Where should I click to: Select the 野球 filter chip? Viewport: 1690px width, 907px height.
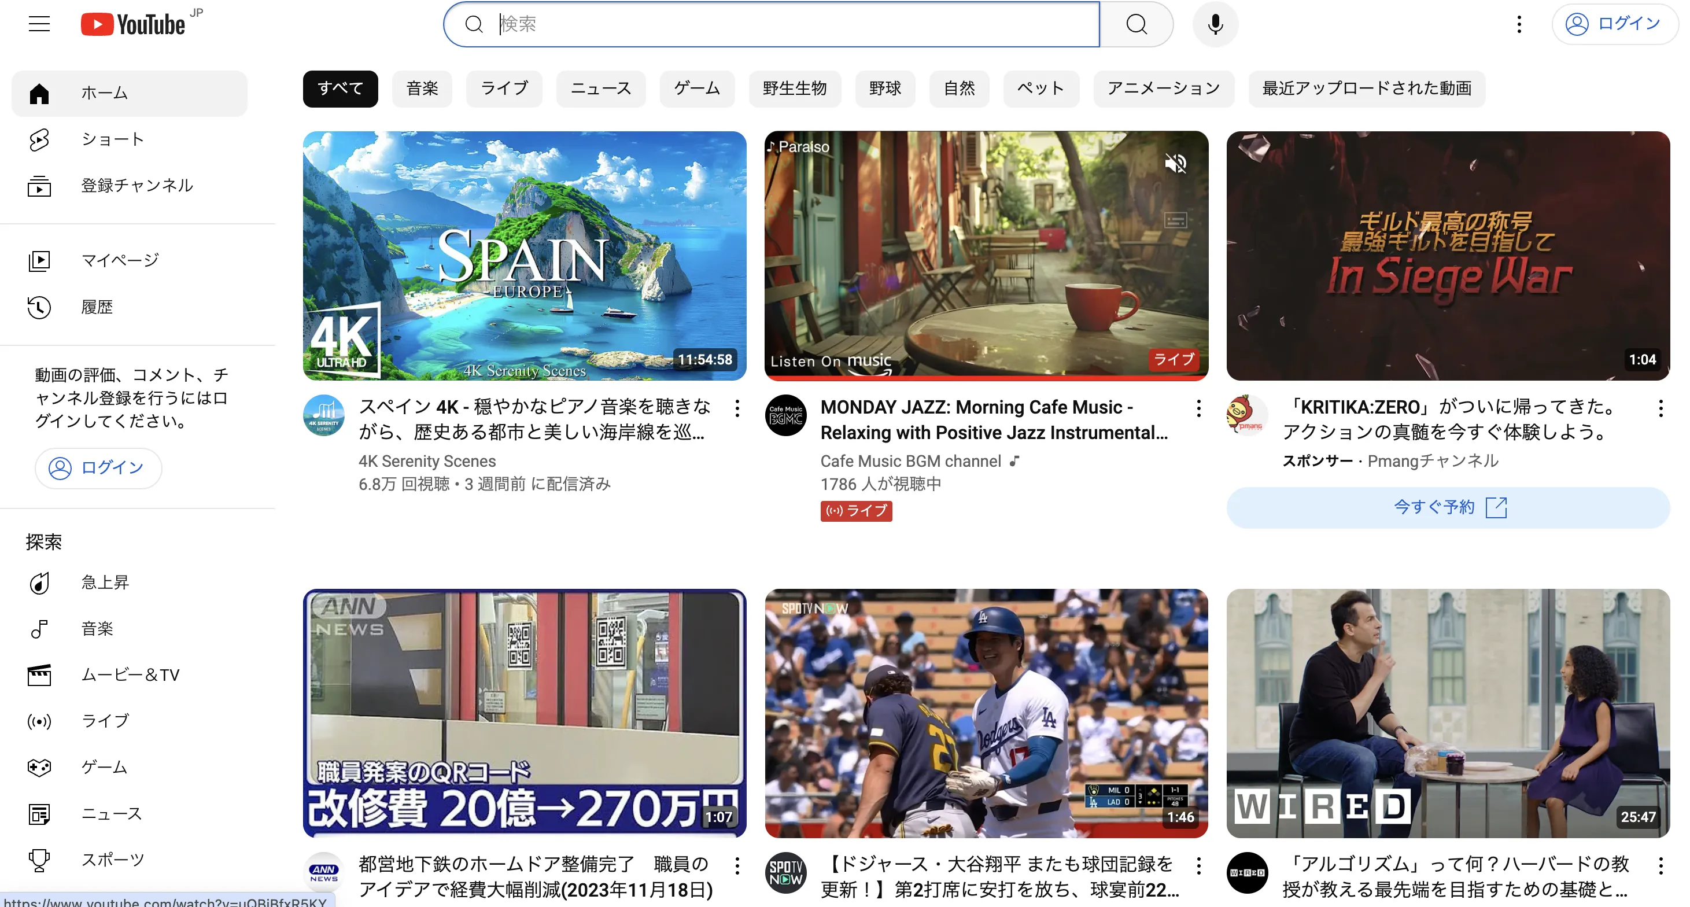pyautogui.click(x=885, y=89)
